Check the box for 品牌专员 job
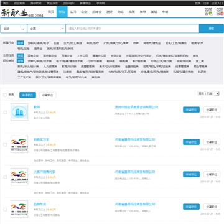 [5, 209]
